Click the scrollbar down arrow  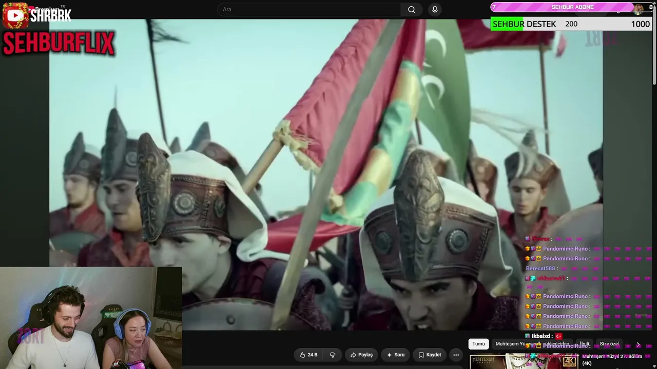tap(654, 365)
